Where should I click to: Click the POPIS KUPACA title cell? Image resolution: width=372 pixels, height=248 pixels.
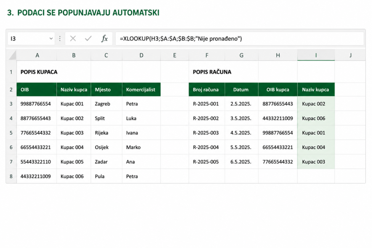pyautogui.click(x=39, y=72)
